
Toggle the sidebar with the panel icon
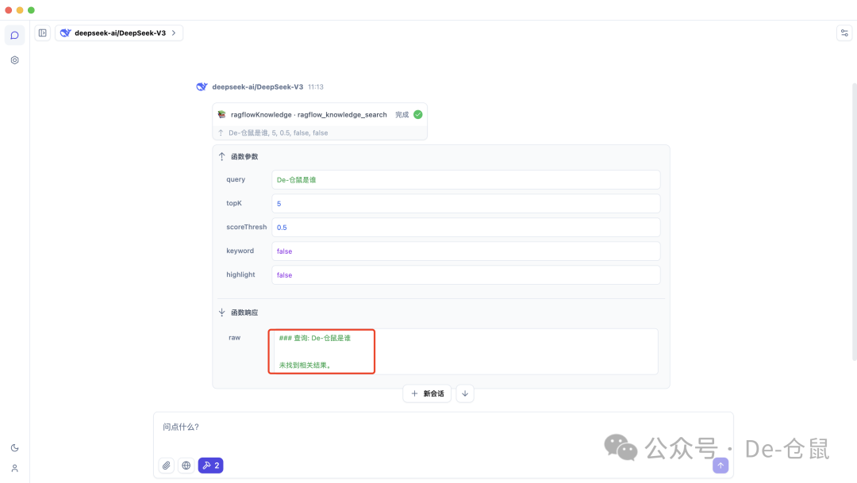pos(42,33)
